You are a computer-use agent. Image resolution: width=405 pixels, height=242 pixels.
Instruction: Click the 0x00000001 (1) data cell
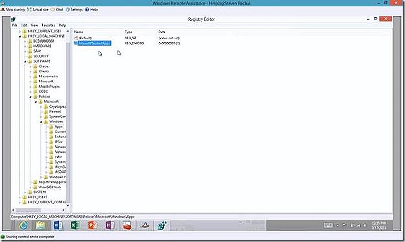[x=169, y=43]
